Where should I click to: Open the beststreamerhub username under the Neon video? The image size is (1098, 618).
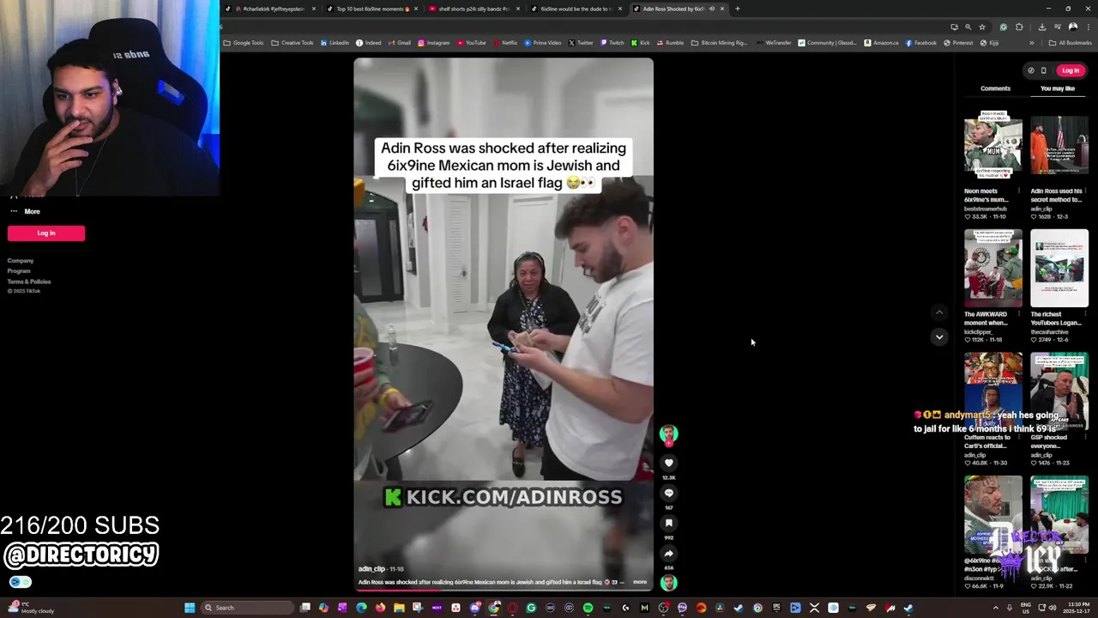986,209
